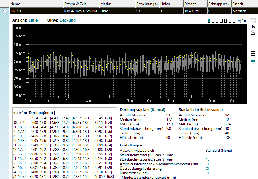This screenshot has width=258, height=179.
Task: Click the topmost white square below 1x
Action: pos(253,36)
